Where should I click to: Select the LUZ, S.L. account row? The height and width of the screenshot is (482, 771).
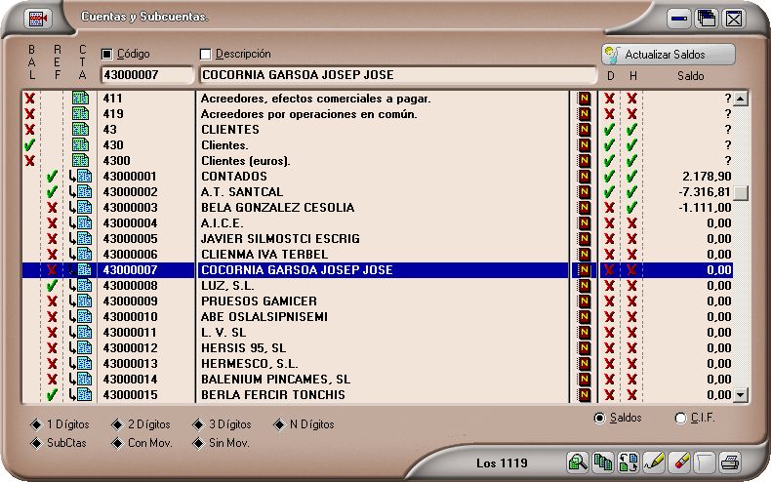381,286
